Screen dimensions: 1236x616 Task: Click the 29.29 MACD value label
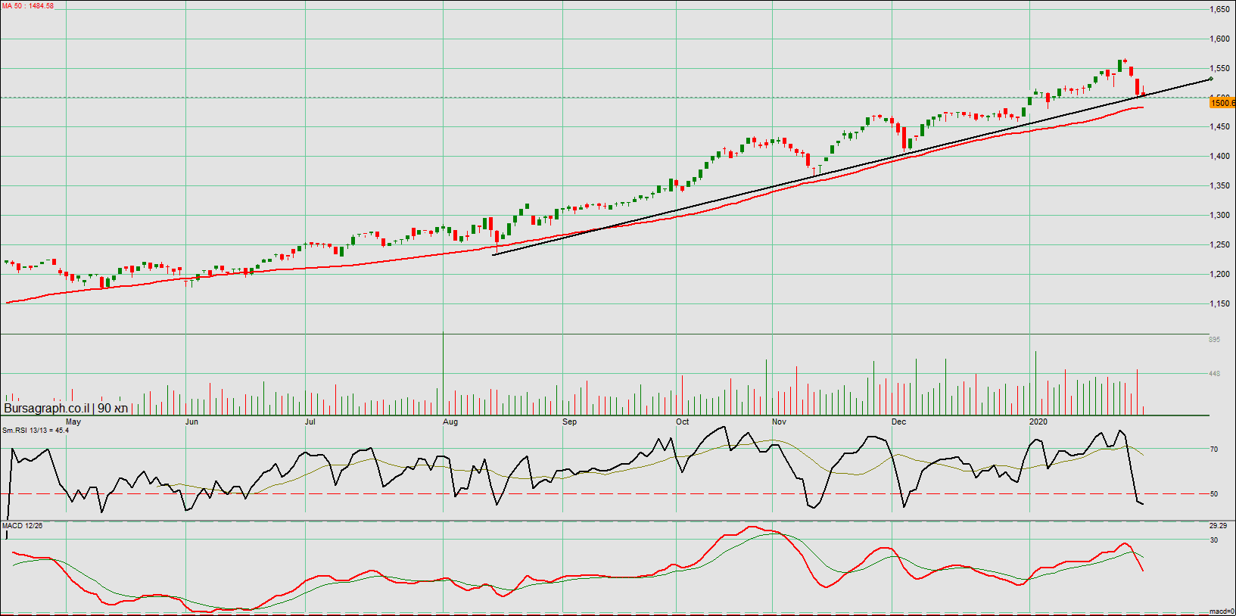click(1218, 526)
